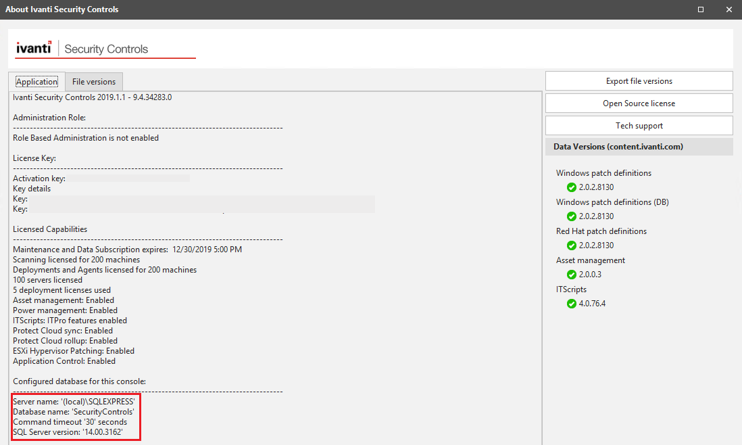Click green check under Windows patch definitions (DB)
Image resolution: width=742 pixels, height=445 pixels.
point(572,216)
